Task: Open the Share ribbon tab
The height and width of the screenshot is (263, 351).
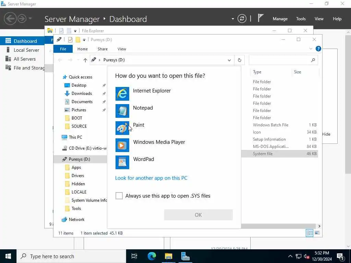Action: [102, 49]
